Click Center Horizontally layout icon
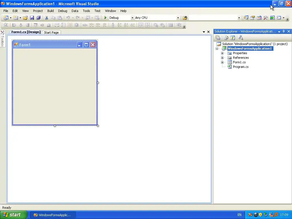The image size is (292, 219). [141, 25]
